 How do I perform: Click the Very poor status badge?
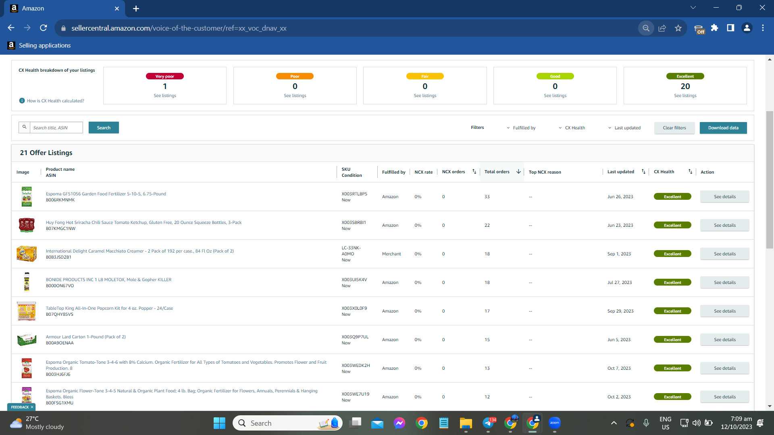tap(165, 76)
